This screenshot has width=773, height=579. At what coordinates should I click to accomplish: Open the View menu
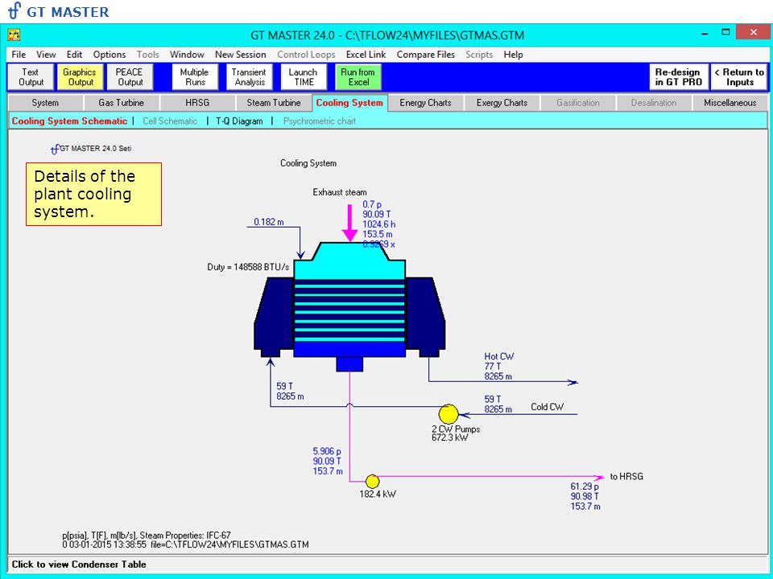(46, 55)
